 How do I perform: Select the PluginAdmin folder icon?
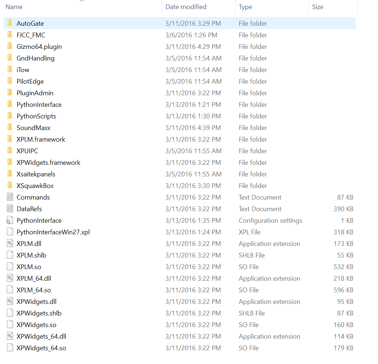pos(10,93)
